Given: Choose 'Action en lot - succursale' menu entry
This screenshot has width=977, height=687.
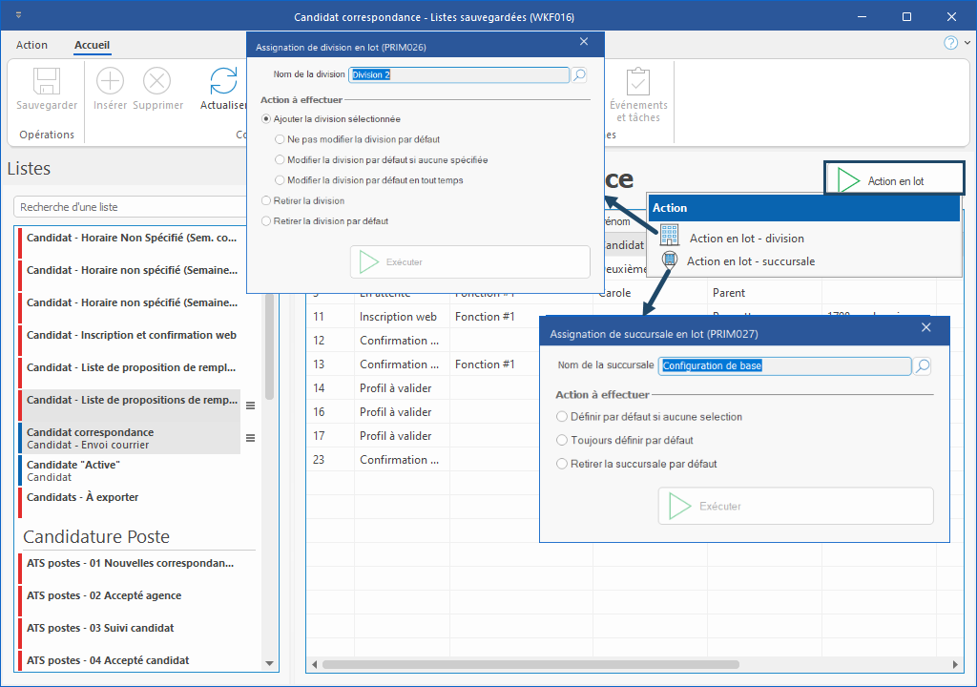Looking at the screenshot, I should pos(750,261).
